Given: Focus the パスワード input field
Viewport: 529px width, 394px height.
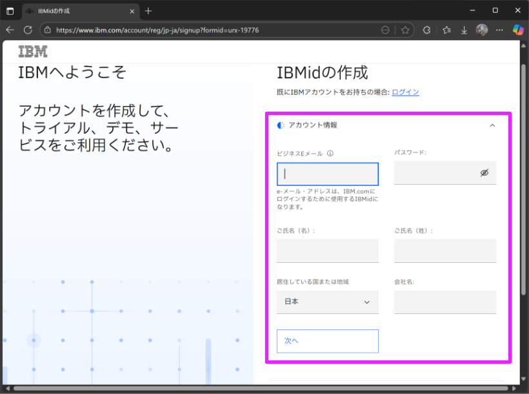Looking at the screenshot, I should tap(445, 172).
